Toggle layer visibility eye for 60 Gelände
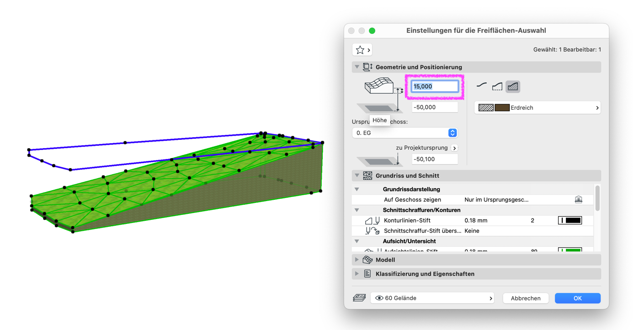 click(x=379, y=298)
